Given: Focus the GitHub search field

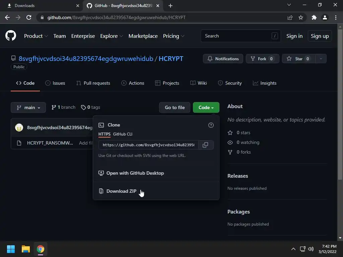Looking at the screenshot, I should (241, 36).
